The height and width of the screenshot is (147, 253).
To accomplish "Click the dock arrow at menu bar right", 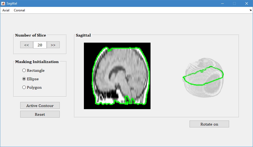I will point(251,10).
